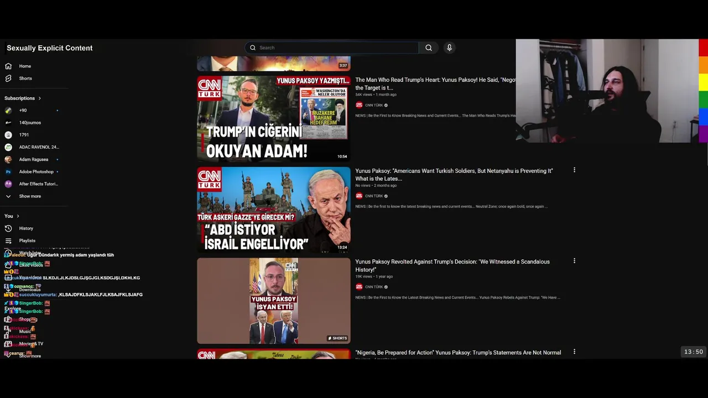Go to Home in sidebar
The width and height of the screenshot is (708, 398).
25,66
